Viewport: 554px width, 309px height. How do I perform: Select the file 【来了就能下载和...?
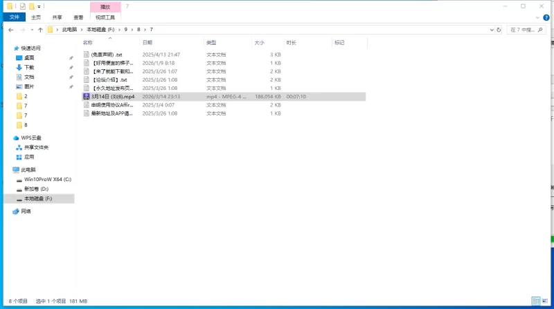pos(112,72)
